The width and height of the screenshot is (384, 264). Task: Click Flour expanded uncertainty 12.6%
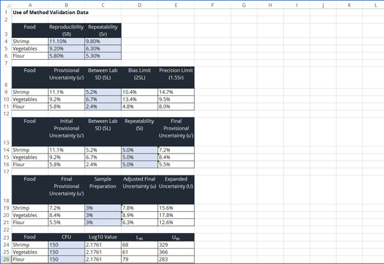coord(176,222)
